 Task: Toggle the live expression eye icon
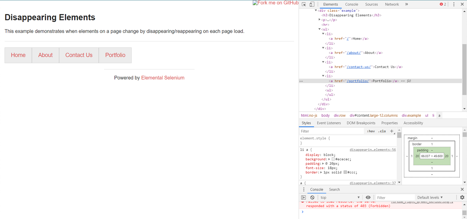368,198
